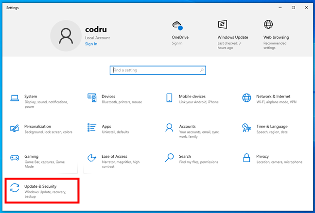The height and width of the screenshot is (213, 315).
Task: Click 'Find my files, permissions' text
Action: pyautogui.click(x=198, y=162)
